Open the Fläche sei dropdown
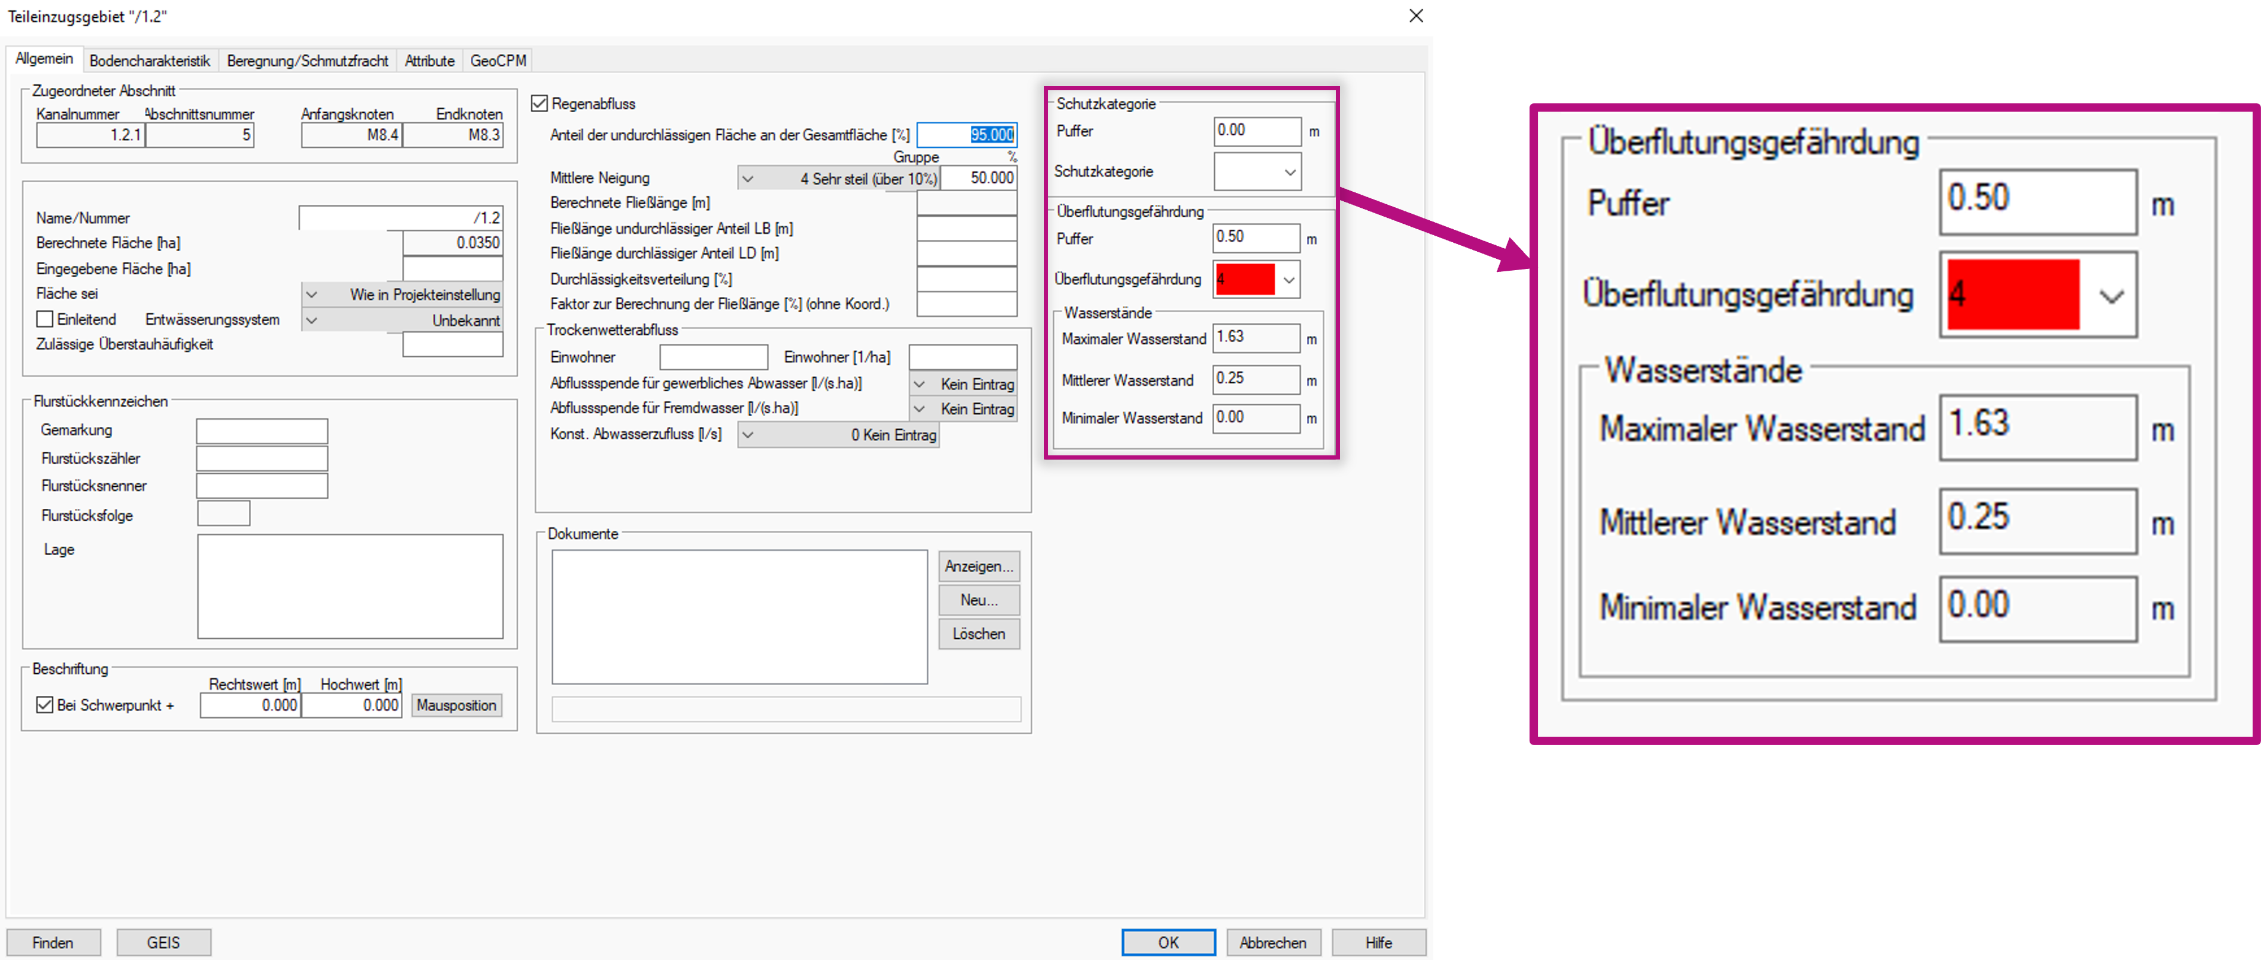This screenshot has height=960, width=2261. 311,295
